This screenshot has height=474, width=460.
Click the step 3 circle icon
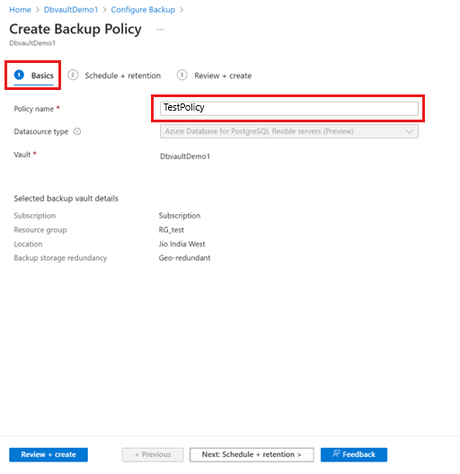tap(181, 75)
